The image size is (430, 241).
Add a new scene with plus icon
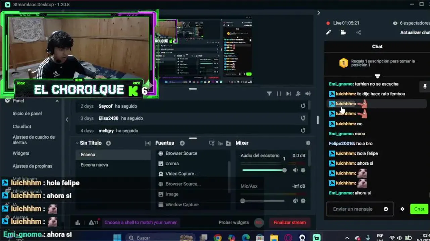108,143
